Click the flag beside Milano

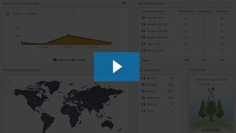point(143,104)
